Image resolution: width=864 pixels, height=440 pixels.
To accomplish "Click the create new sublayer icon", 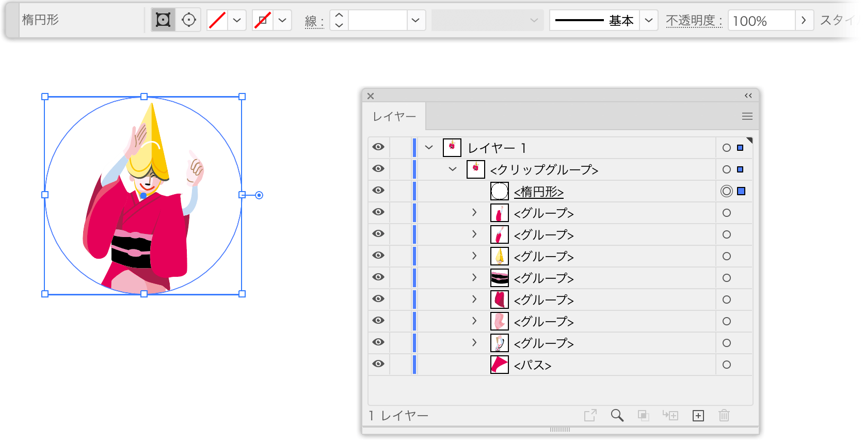I will click(x=670, y=415).
